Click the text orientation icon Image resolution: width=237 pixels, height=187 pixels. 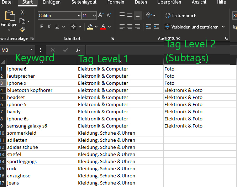point(149,15)
